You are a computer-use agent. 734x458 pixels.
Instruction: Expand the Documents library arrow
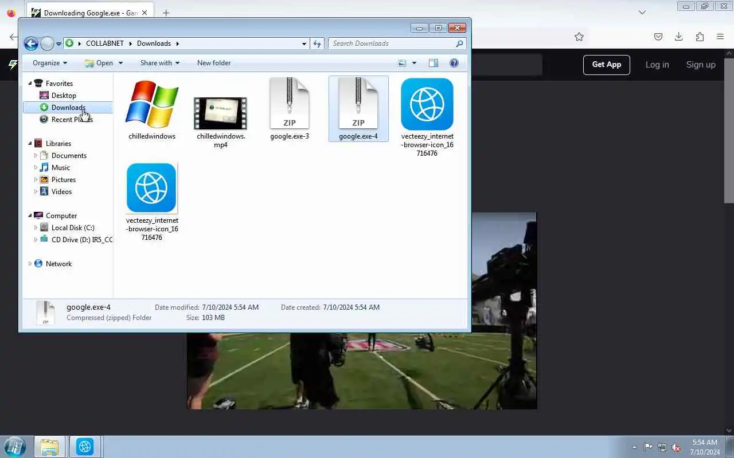(36, 156)
